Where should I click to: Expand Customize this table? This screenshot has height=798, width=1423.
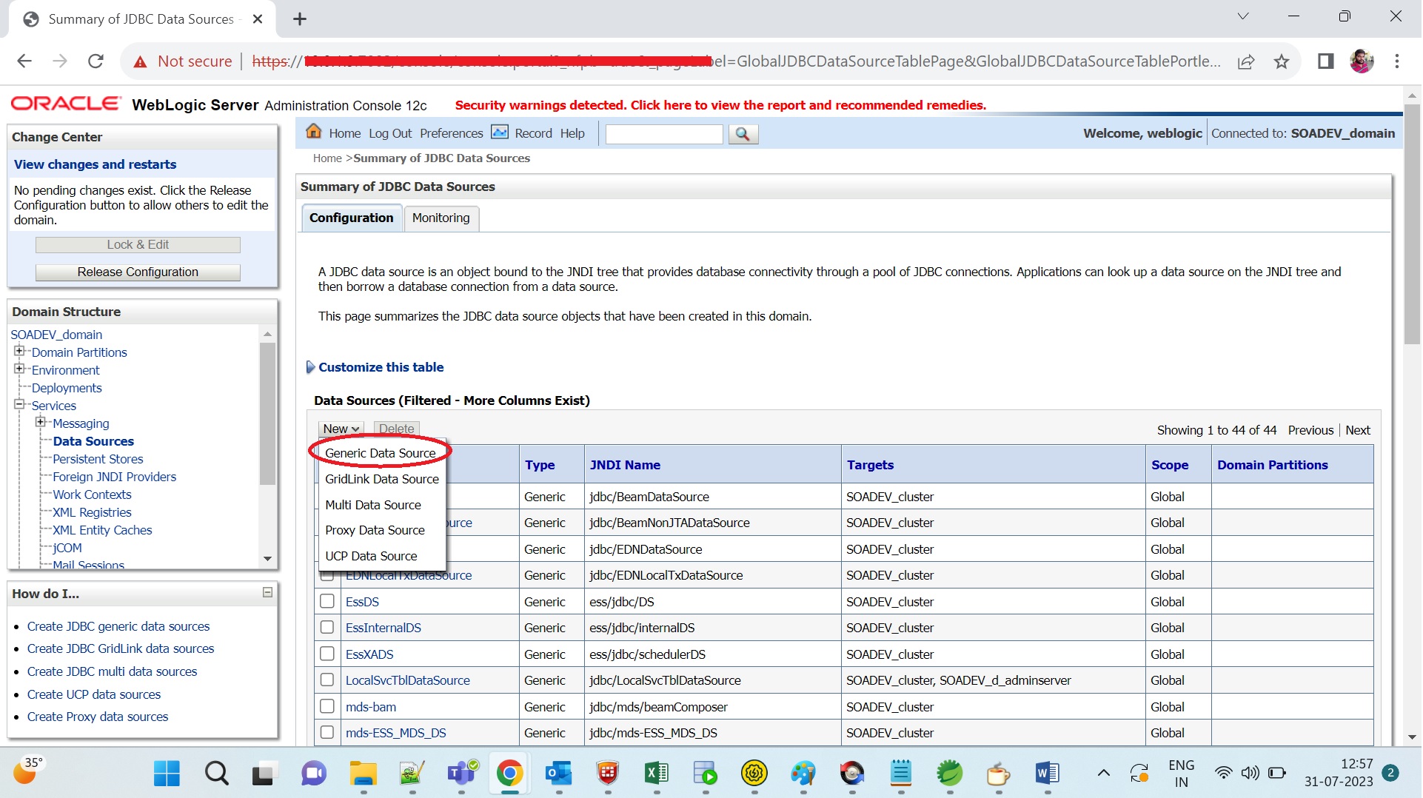tap(381, 367)
